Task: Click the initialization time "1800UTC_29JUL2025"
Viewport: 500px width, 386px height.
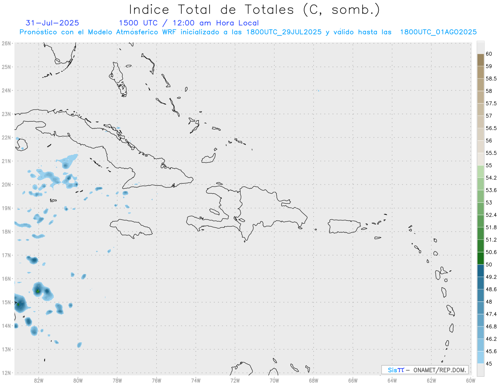Action: click(284, 32)
